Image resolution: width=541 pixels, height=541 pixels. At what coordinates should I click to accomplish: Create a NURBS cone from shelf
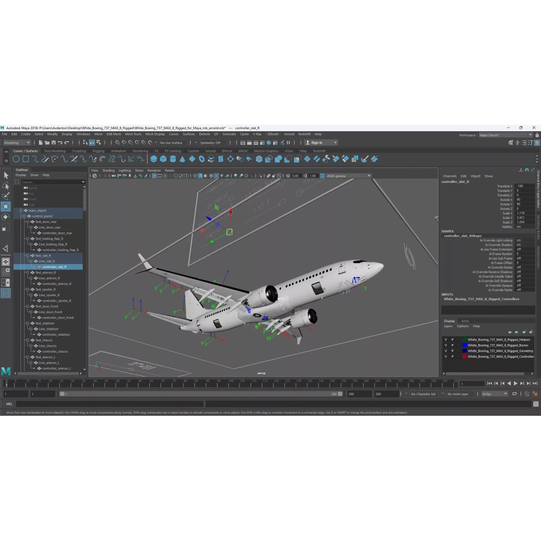pos(182,159)
